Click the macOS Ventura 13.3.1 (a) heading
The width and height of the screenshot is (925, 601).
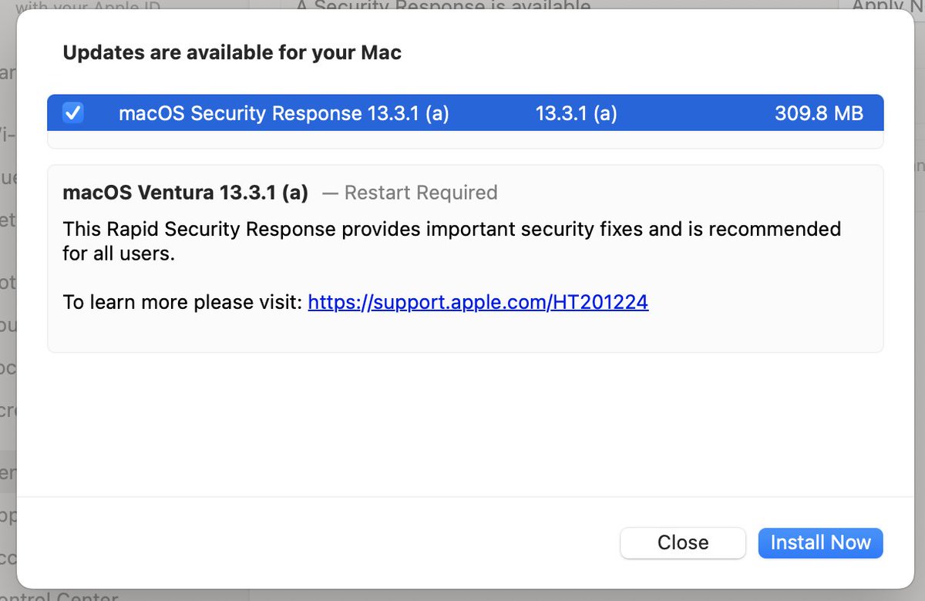coord(185,192)
